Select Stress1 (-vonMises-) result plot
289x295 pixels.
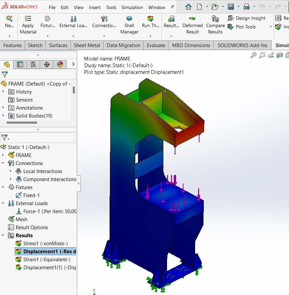click(45, 243)
